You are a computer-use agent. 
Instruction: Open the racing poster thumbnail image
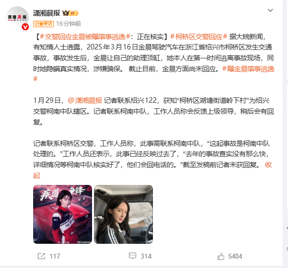(x=62, y=214)
